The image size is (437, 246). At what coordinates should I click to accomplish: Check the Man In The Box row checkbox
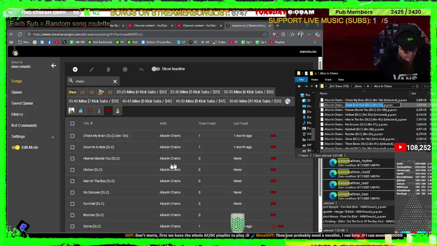(72, 181)
